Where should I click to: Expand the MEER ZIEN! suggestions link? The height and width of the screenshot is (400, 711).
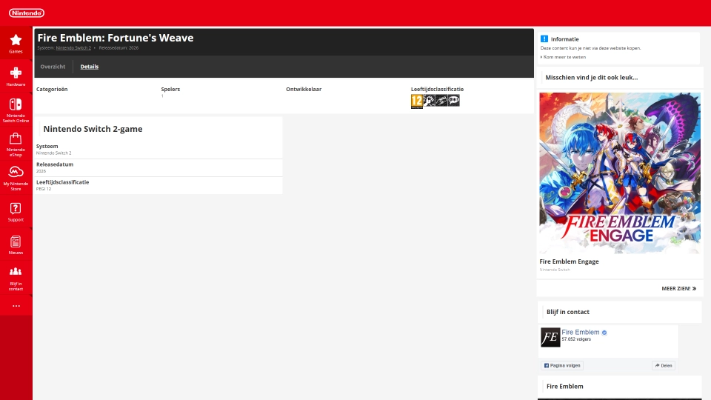(x=678, y=288)
